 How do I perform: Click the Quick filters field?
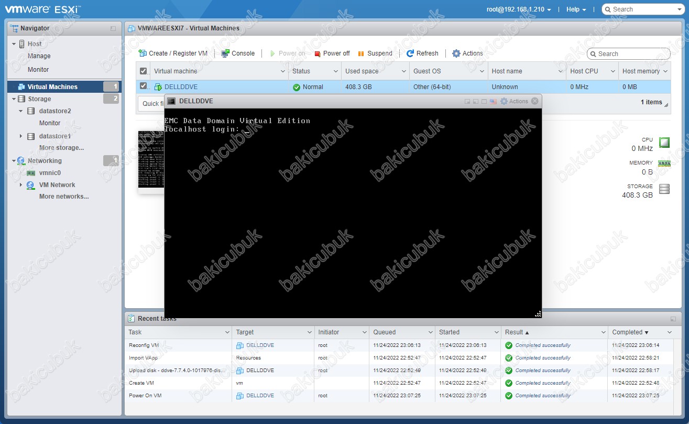(x=152, y=104)
